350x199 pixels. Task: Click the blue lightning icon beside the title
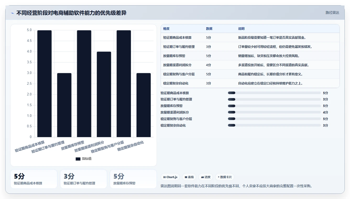(x=12, y=13)
